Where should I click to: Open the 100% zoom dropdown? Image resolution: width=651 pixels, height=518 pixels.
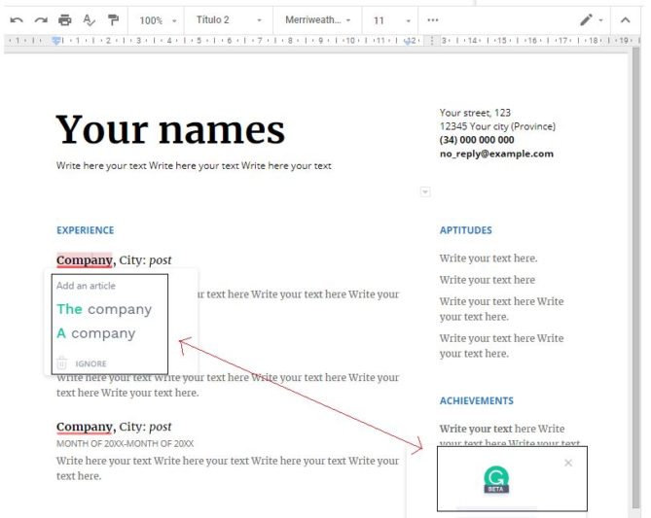[158, 19]
